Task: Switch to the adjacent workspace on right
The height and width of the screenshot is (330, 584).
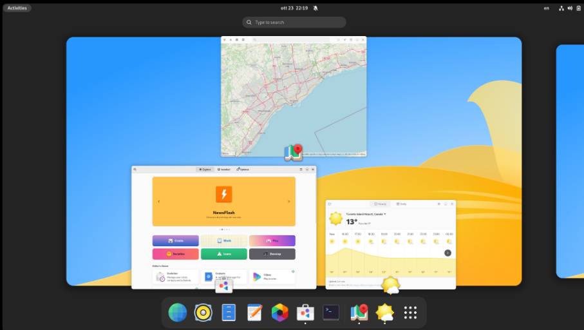Action: (x=570, y=161)
